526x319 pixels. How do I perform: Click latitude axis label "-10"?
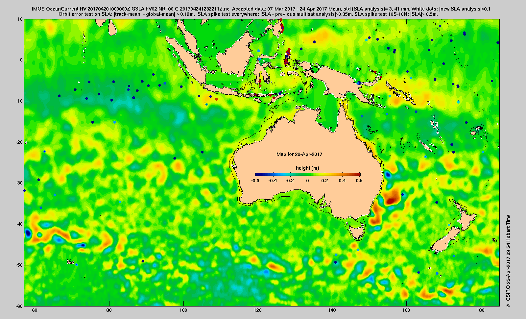coord(19,101)
